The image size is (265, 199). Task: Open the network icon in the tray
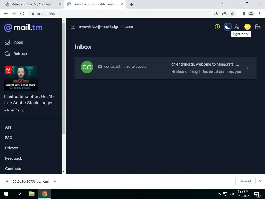pyautogui.click(x=225, y=194)
